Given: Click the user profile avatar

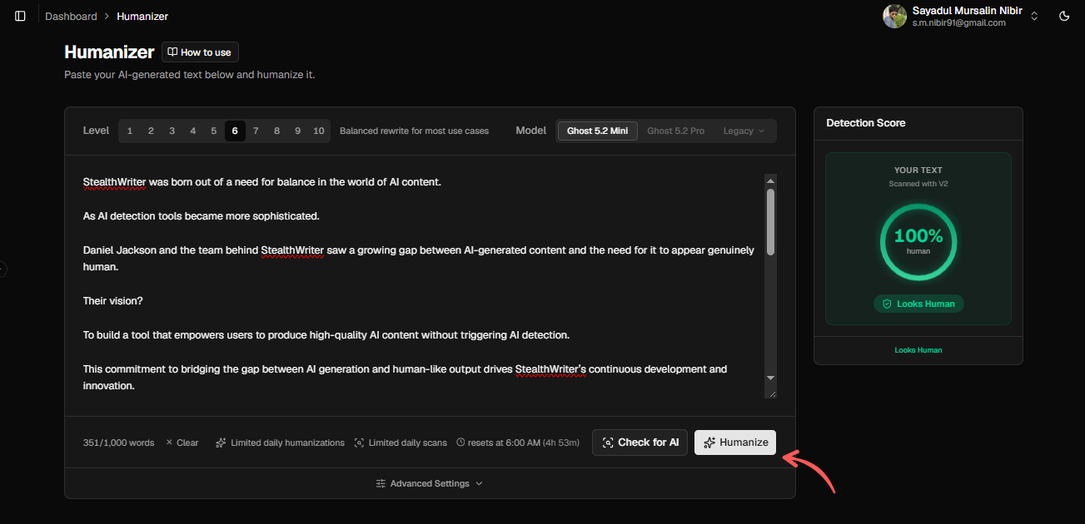Looking at the screenshot, I should point(894,16).
